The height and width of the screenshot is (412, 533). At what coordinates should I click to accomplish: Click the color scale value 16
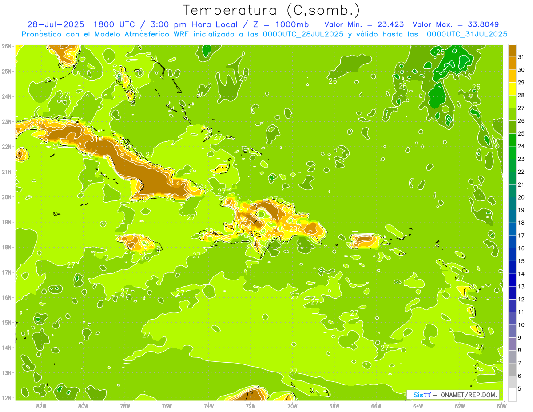point(521,248)
